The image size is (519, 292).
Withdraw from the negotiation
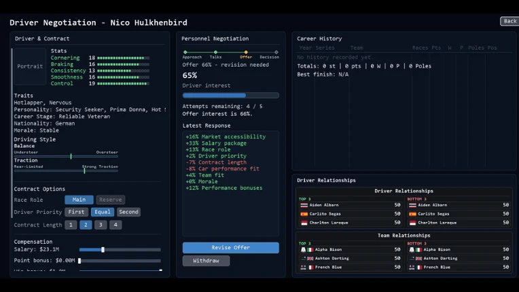206,261
